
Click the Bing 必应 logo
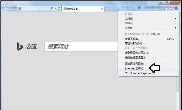click(27, 46)
